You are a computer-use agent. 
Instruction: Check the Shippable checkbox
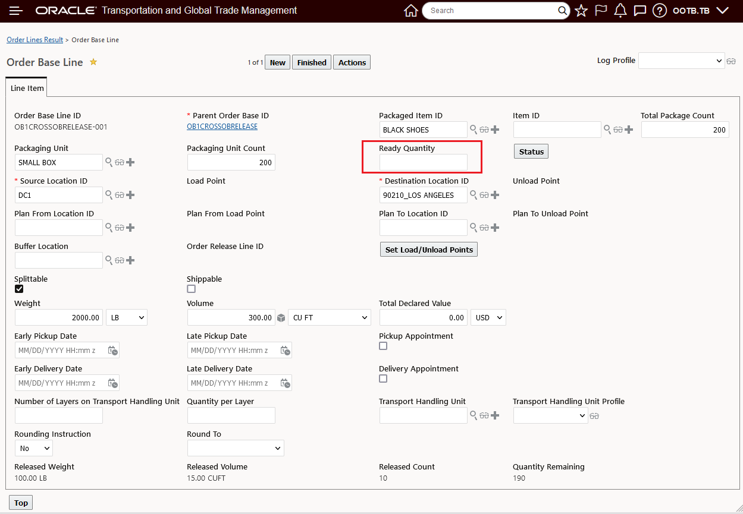tap(191, 289)
